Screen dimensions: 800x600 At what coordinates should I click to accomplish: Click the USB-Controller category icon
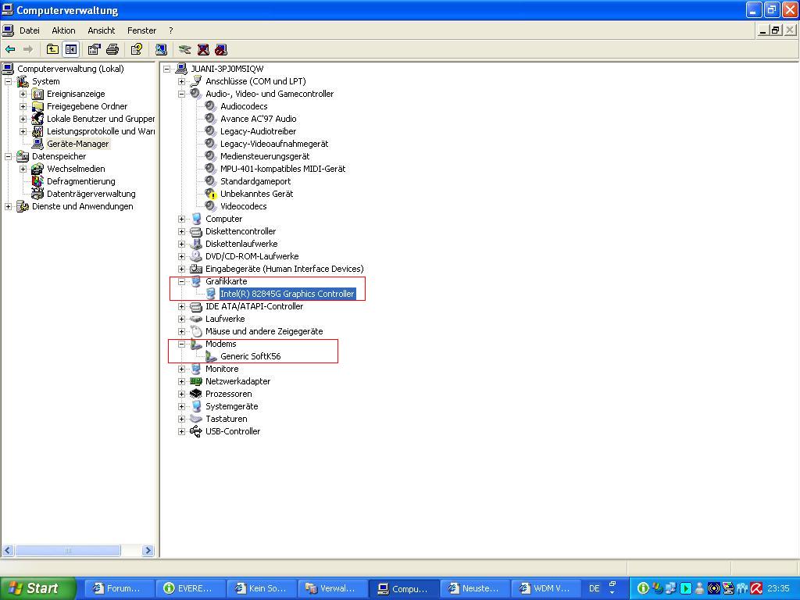tap(196, 431)
